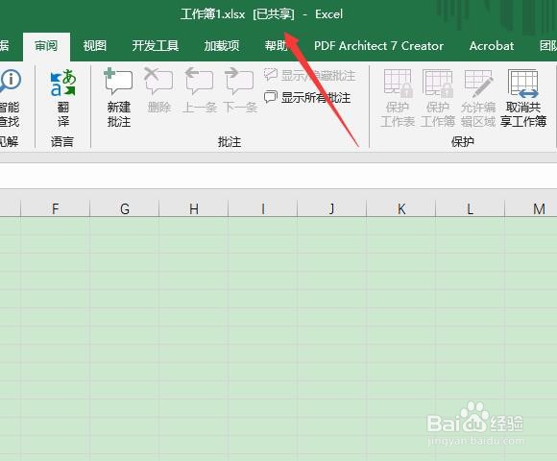Click 保护工作表 protect sheet icon
Image resolution: width=557 pixels, height=461 pixels.
398,98
